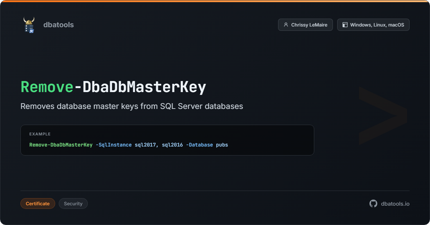430x225 pixels.
Task: Select the Chrissy LeMaire author badge
Action: (305, 25)
